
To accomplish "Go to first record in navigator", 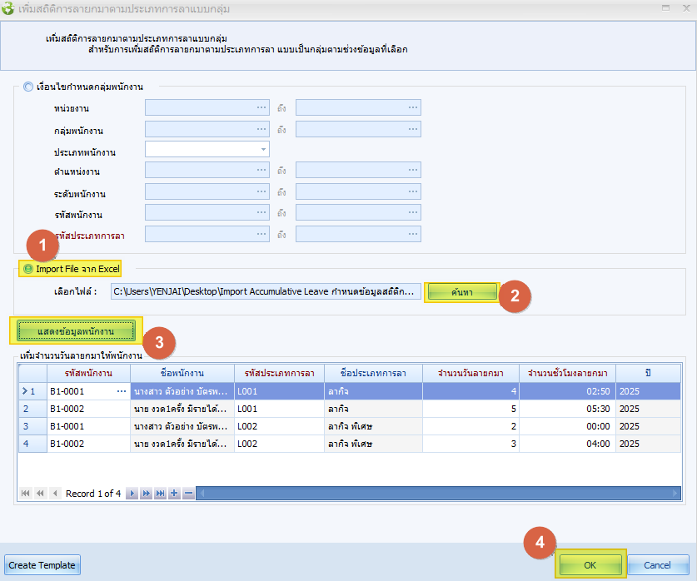I will click(x=25, y=494).
